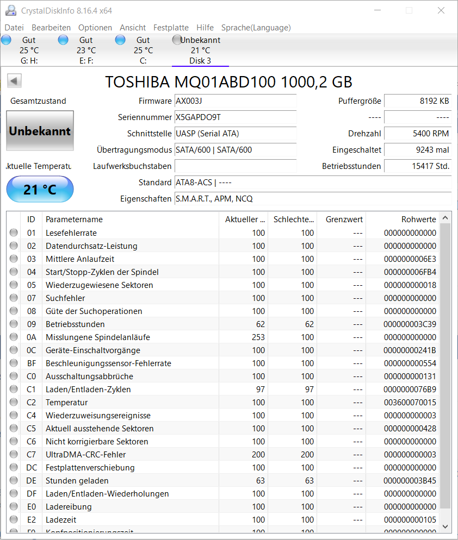
Task: Click the Schnittstelle field UASP (Serial ATA)
Action: click(236, 133)
